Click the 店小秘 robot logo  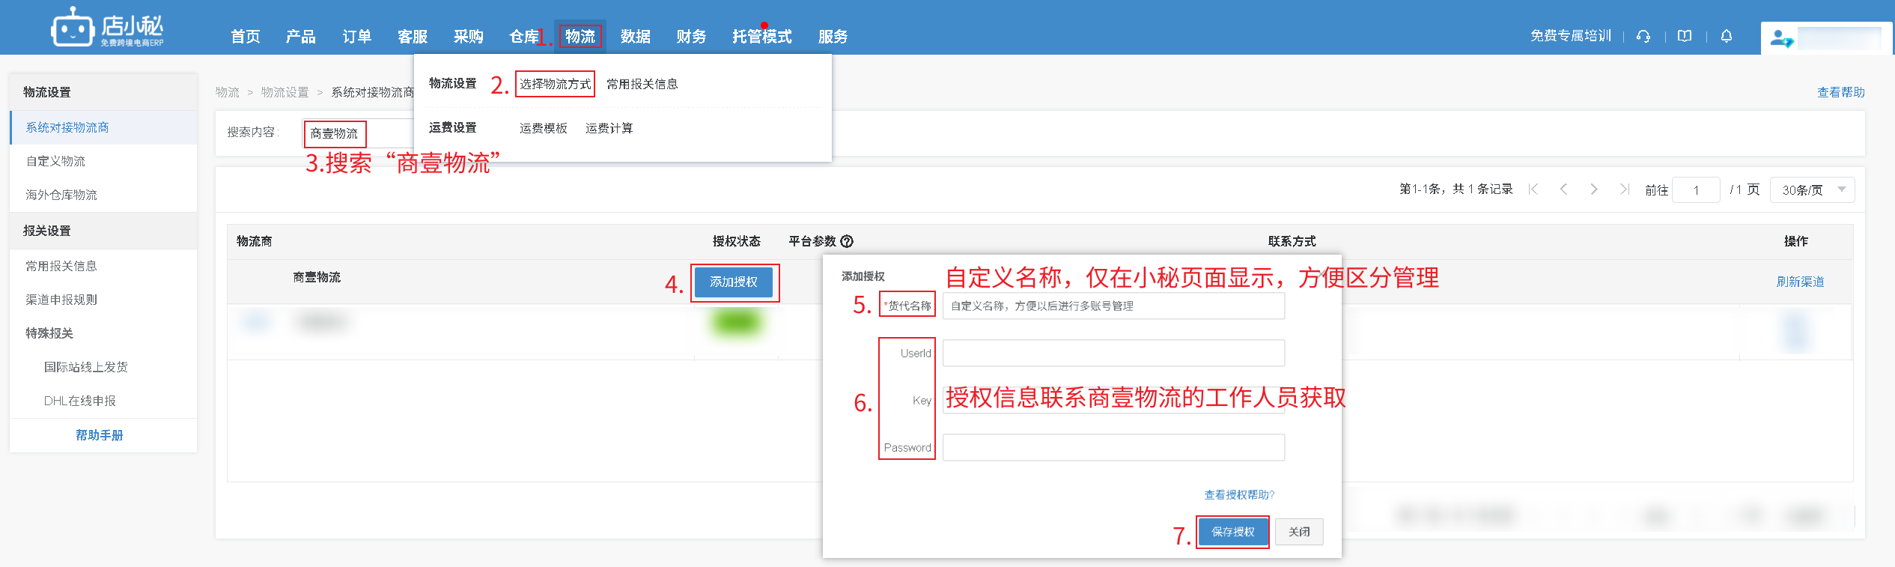(107, 28)
